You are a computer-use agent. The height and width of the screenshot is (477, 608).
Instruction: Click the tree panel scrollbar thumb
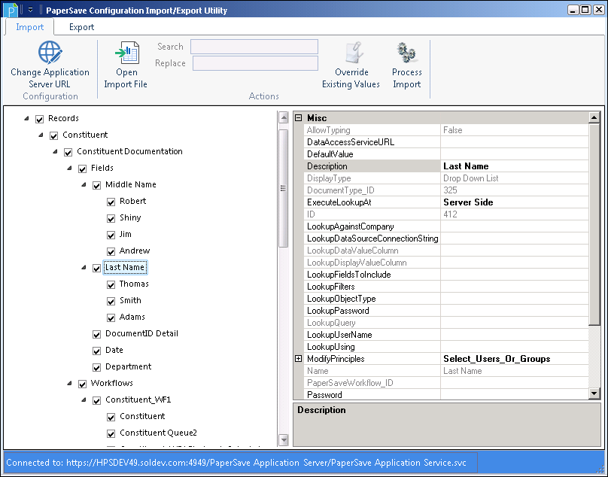click(284, 188)
